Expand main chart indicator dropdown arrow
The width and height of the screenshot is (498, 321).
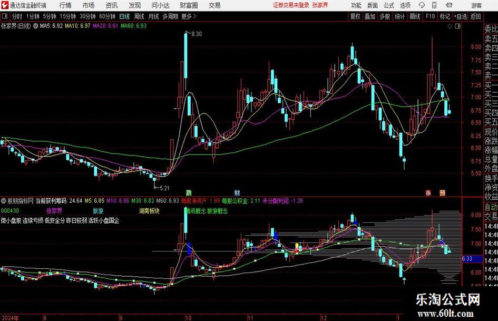(x=36, y=26)
